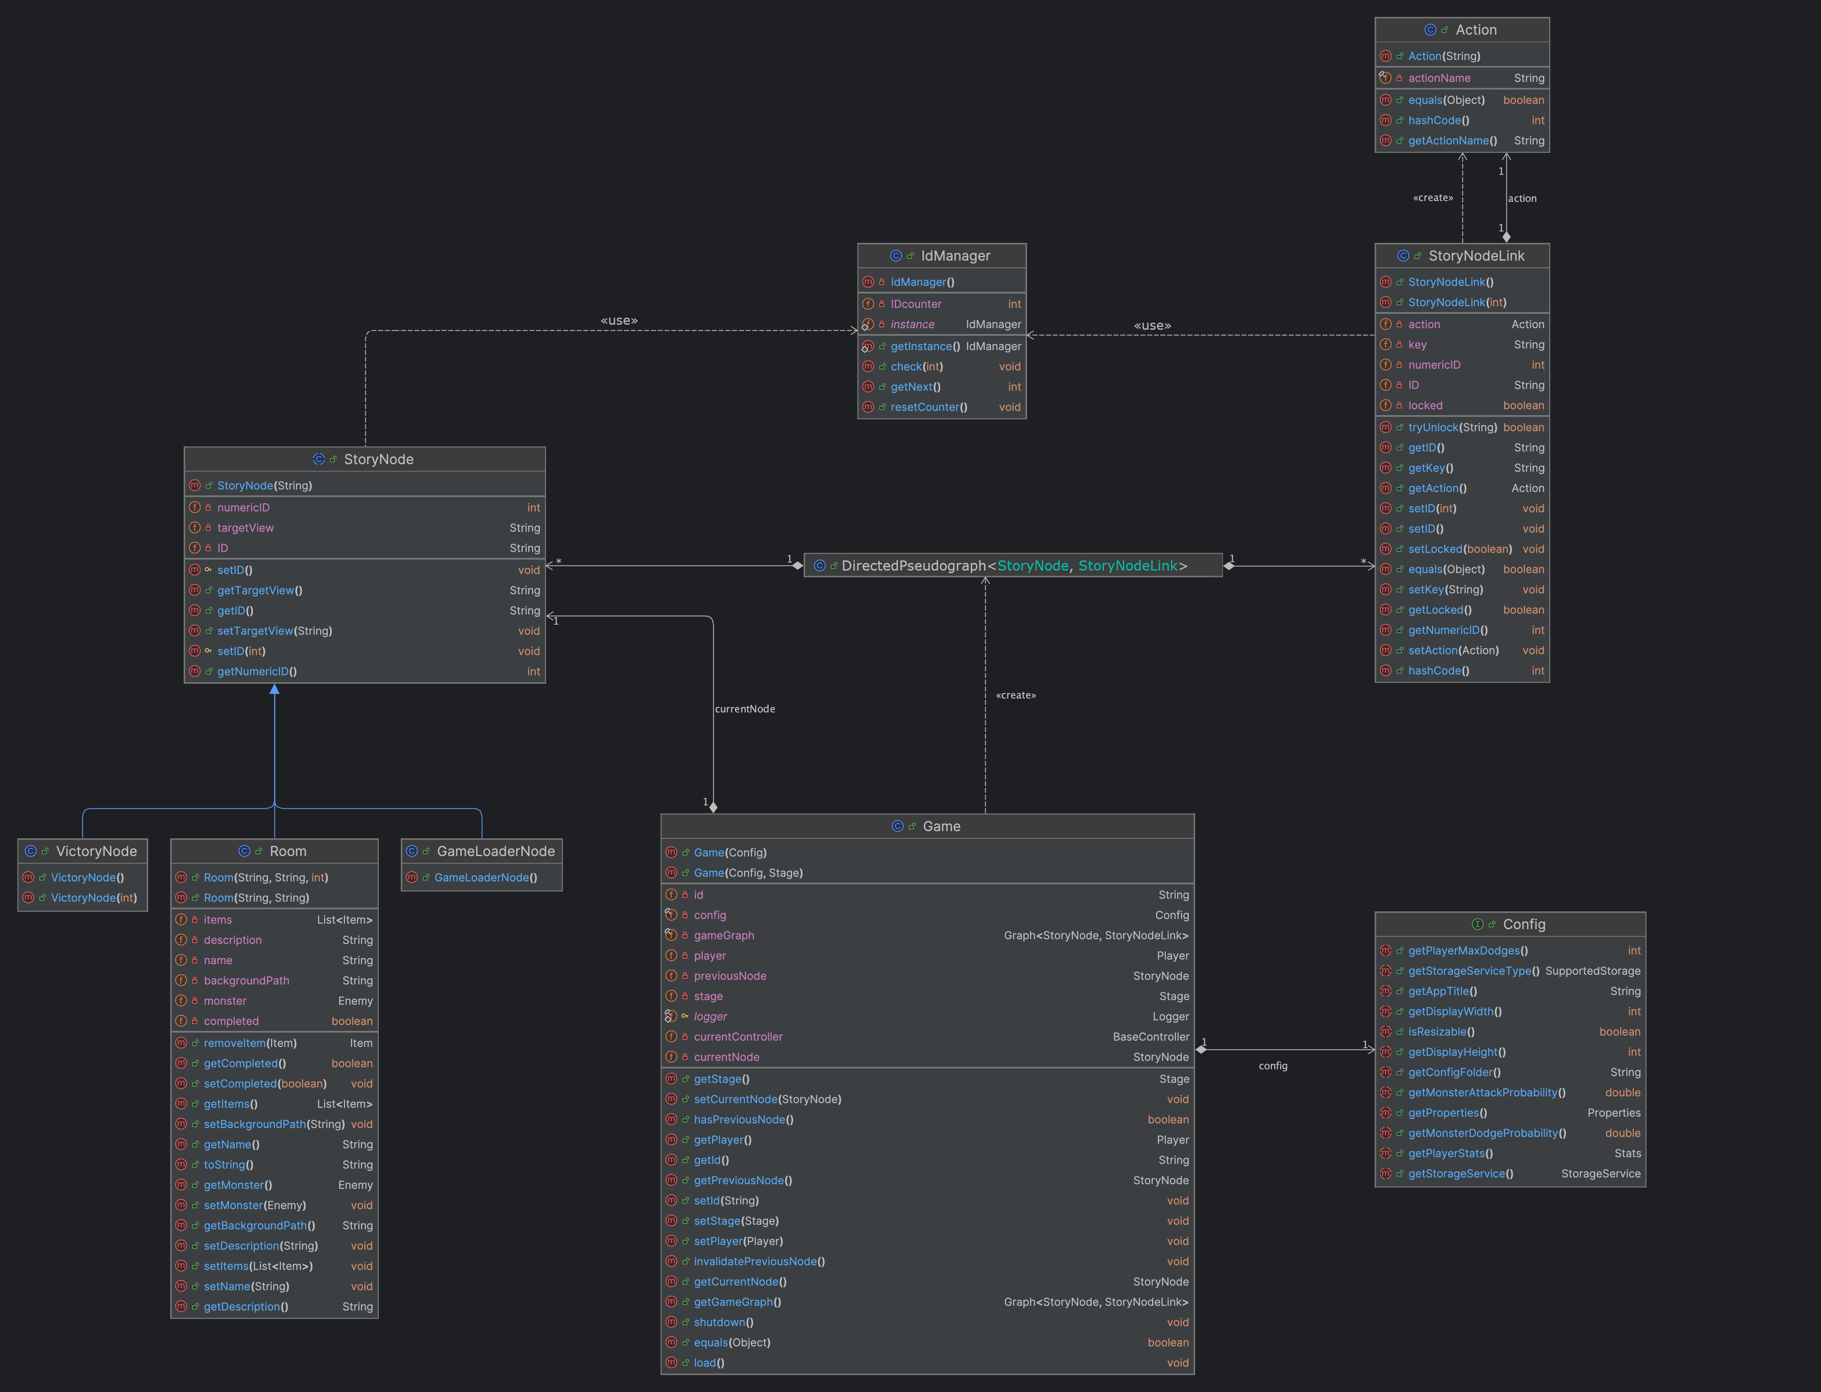Image resolution: width=1821 pixels, height=1392 pixels.
Task: Click the method icon next to resetCounter()
Action: click(x=867, y=407)
